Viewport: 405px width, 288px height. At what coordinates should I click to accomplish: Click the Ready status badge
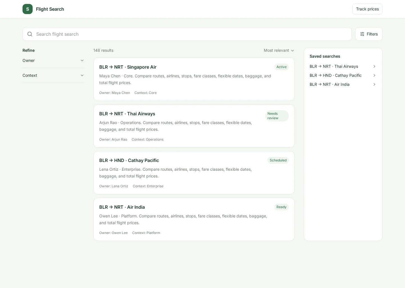click(x=282, y=207)
